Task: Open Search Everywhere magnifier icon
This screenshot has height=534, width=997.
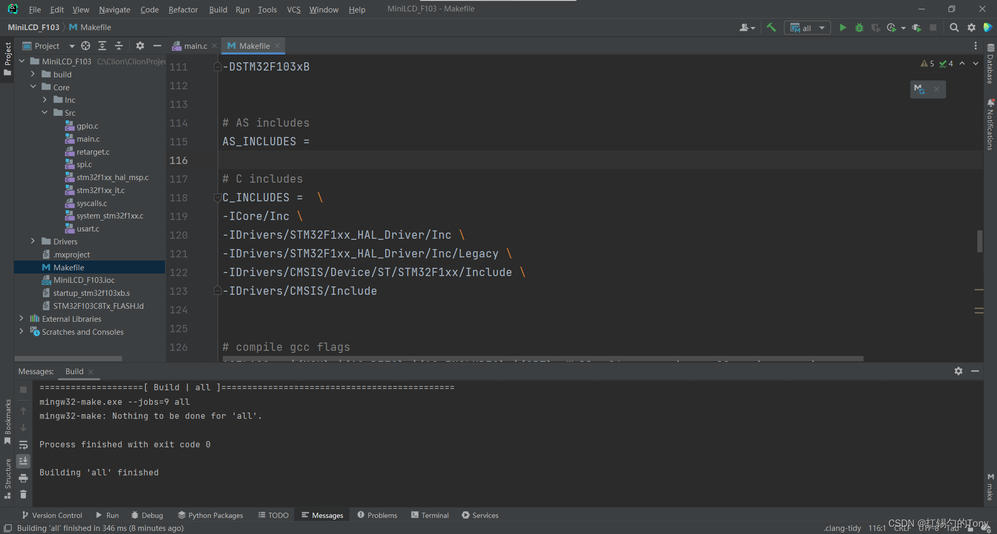Action: pyautogui.click(x=954, y=28)
